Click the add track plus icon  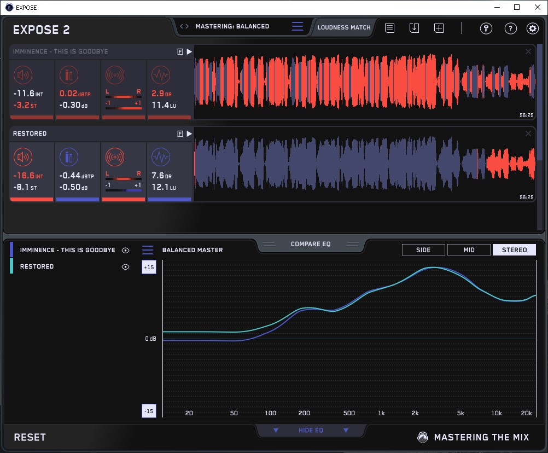click(x=439, y=28)
